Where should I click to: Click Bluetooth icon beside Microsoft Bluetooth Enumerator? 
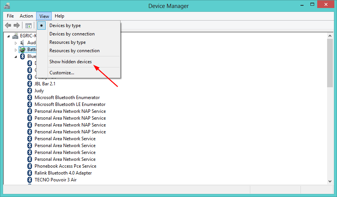30,98
